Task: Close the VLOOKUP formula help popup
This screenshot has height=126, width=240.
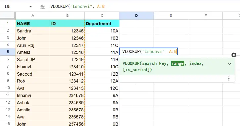Action: point(234,55)
